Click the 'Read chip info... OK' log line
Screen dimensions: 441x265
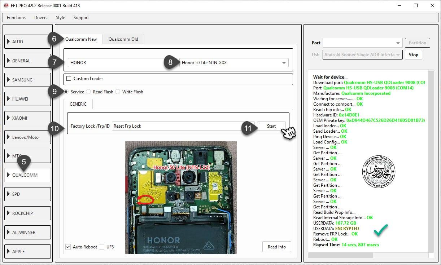click(x=332, y=109)
